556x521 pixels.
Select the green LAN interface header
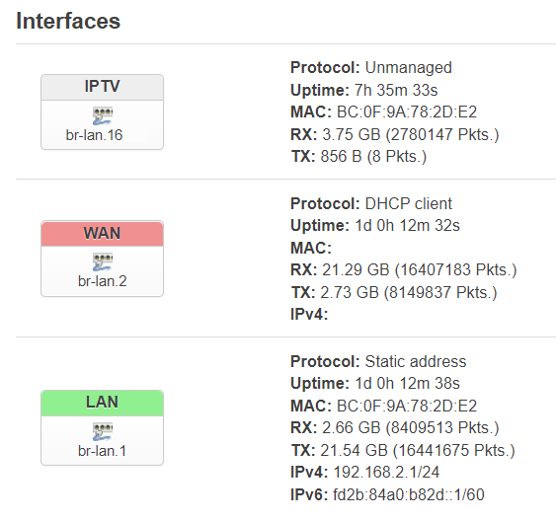point(102,403)
